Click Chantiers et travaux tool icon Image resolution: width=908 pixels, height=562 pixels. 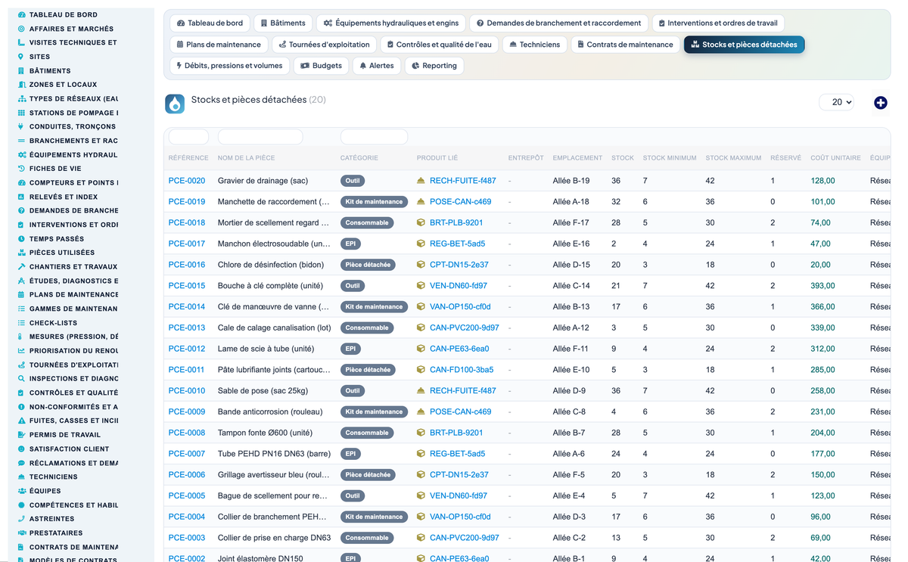pyautogui.click(x=21, y=266)
